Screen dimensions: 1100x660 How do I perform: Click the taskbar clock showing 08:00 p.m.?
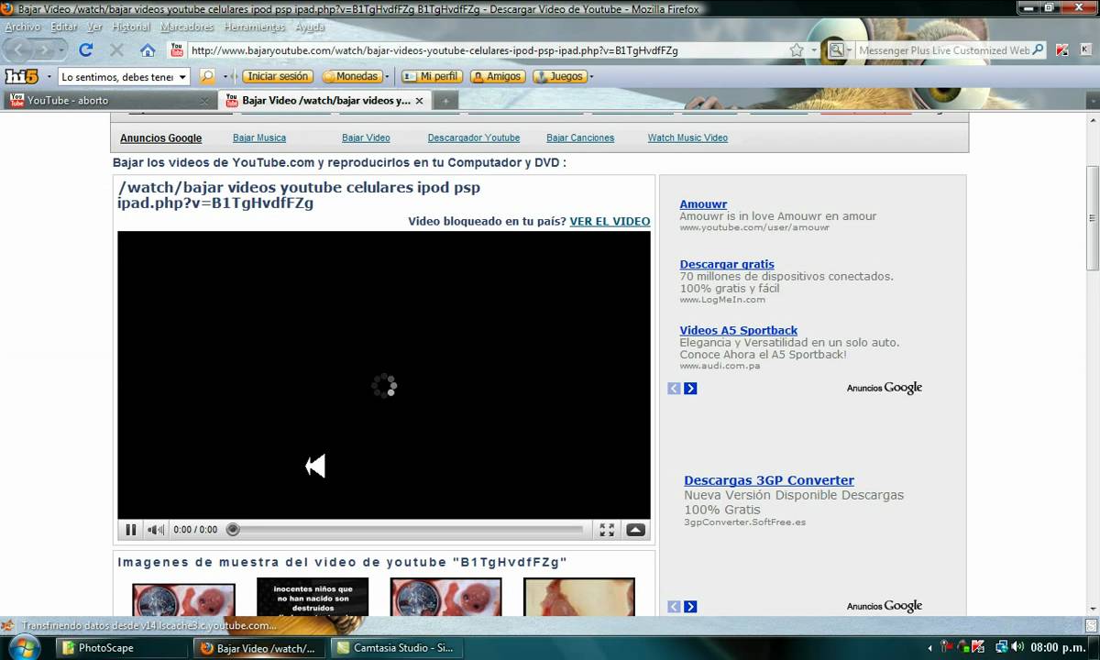pyautogui.click(x=1056, y=647)
